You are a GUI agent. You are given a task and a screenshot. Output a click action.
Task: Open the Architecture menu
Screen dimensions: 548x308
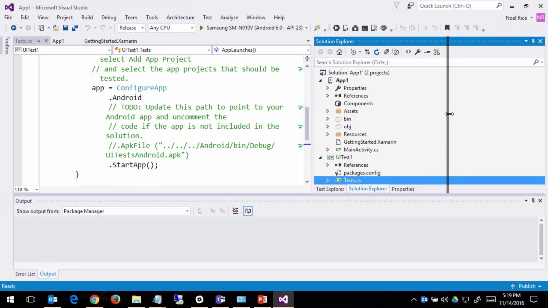pos(180,18)
